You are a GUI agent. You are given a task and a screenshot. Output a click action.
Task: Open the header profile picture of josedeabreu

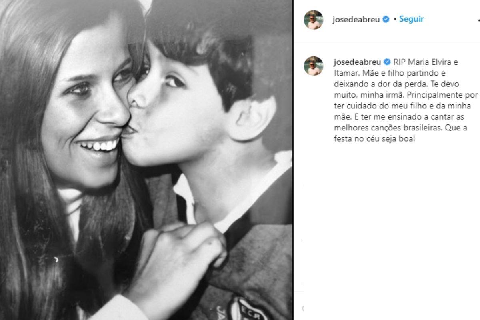(x=314, y=20)
